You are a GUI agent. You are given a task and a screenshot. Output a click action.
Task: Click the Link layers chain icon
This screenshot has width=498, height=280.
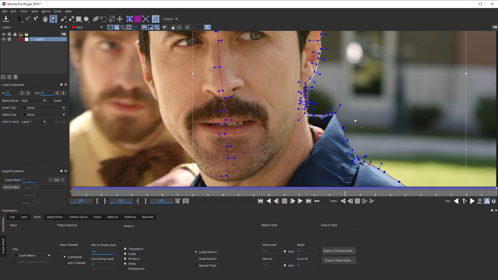coord(96,19)
